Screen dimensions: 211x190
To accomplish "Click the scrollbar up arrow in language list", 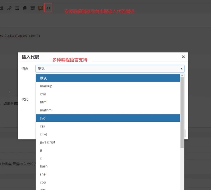I will (182, 75).
